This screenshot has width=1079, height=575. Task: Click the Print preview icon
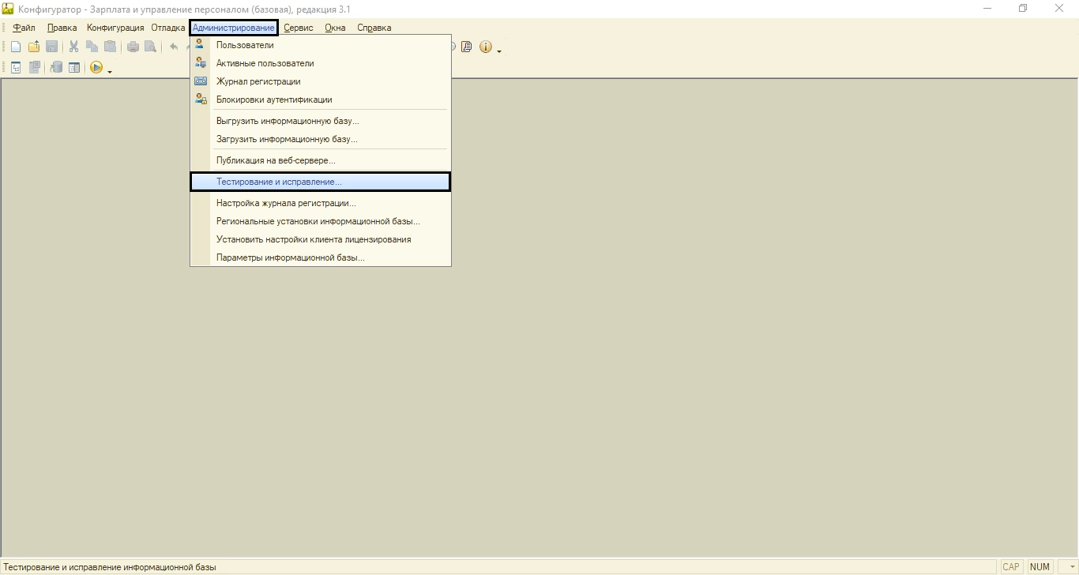pos(150,47)
